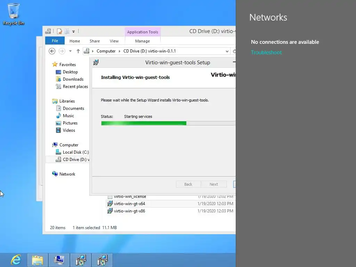The height and width of the screenshot is (267, 356).
Task: Click the Music note icon
Action: pyautogui.click(x=58, y=115)
